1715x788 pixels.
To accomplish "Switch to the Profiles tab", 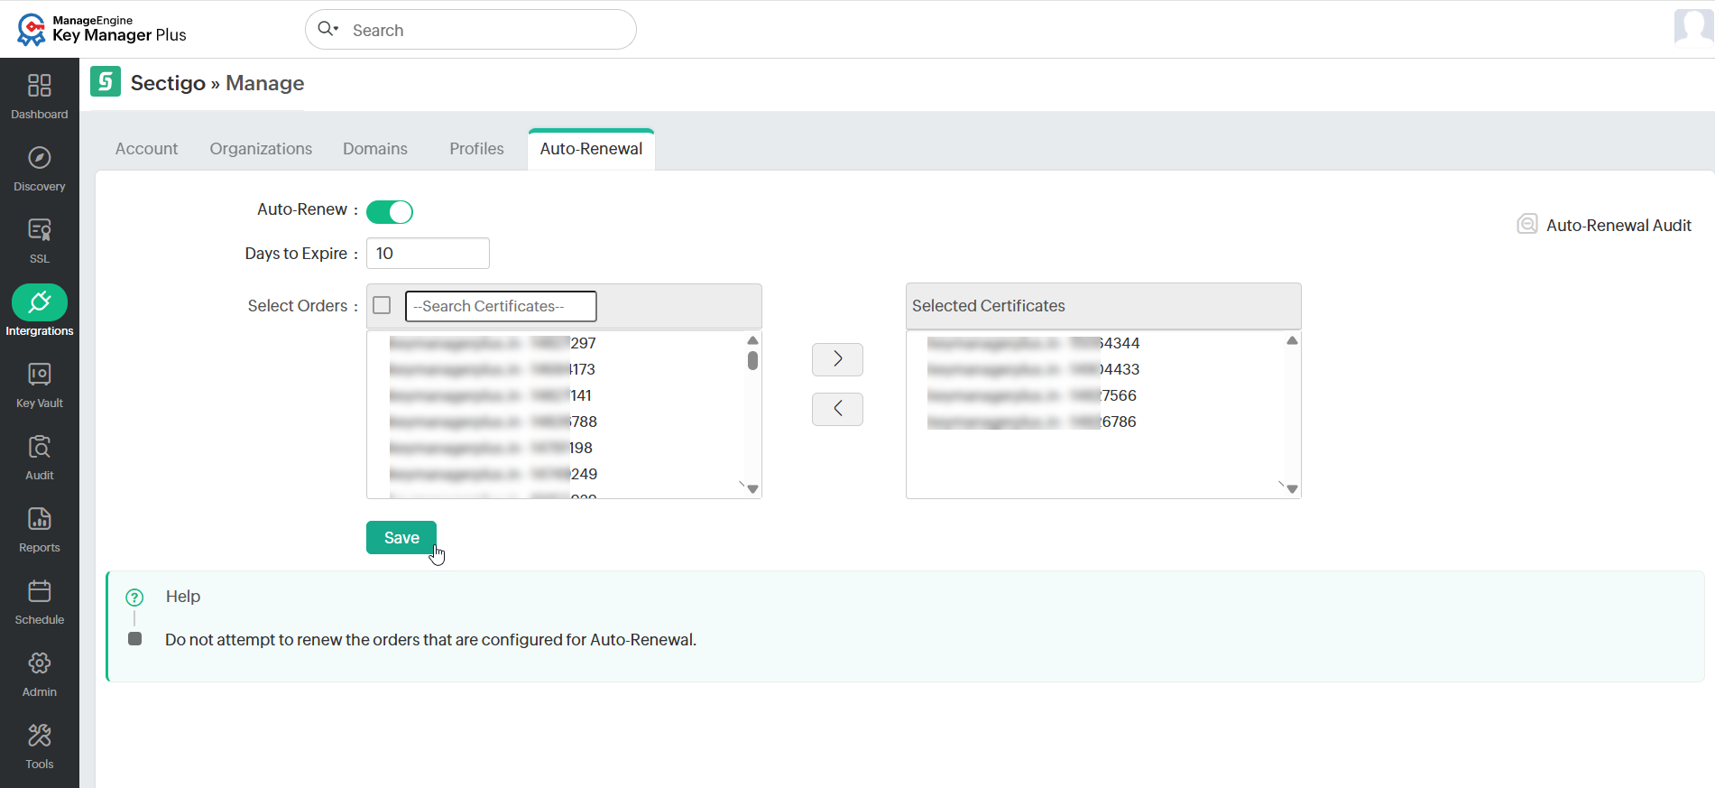I will (x=476, y=149).
